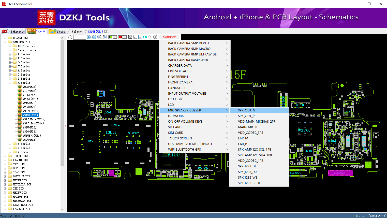Click the omega resistance icon
Viewport: 387px width, 218px height.
pyautogui.click(x=150, y=37)
